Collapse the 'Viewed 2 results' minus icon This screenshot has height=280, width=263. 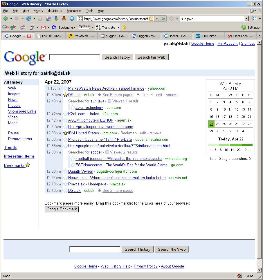(107, 152)
